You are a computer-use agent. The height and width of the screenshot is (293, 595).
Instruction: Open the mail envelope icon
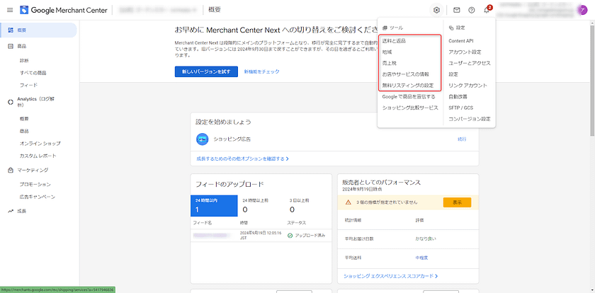coord(457,10)
